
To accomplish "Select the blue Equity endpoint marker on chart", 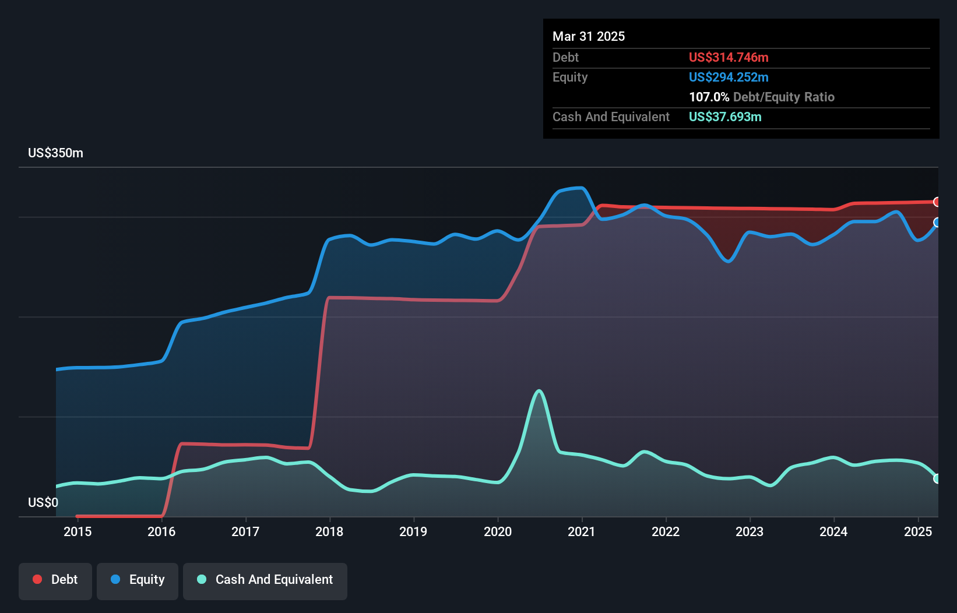I will point(937,222).
